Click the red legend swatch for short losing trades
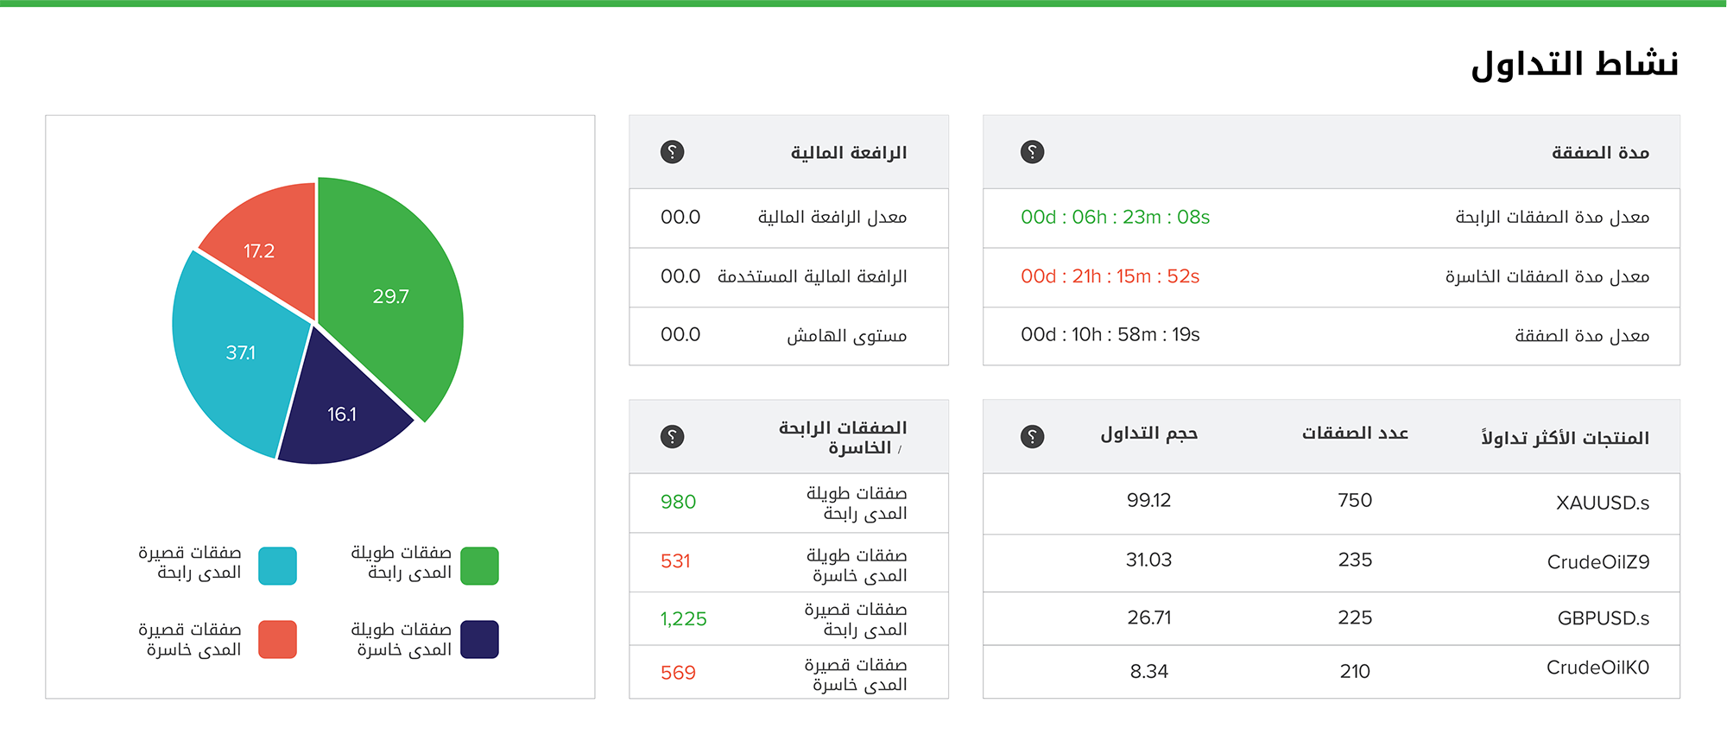 point(277,639)
